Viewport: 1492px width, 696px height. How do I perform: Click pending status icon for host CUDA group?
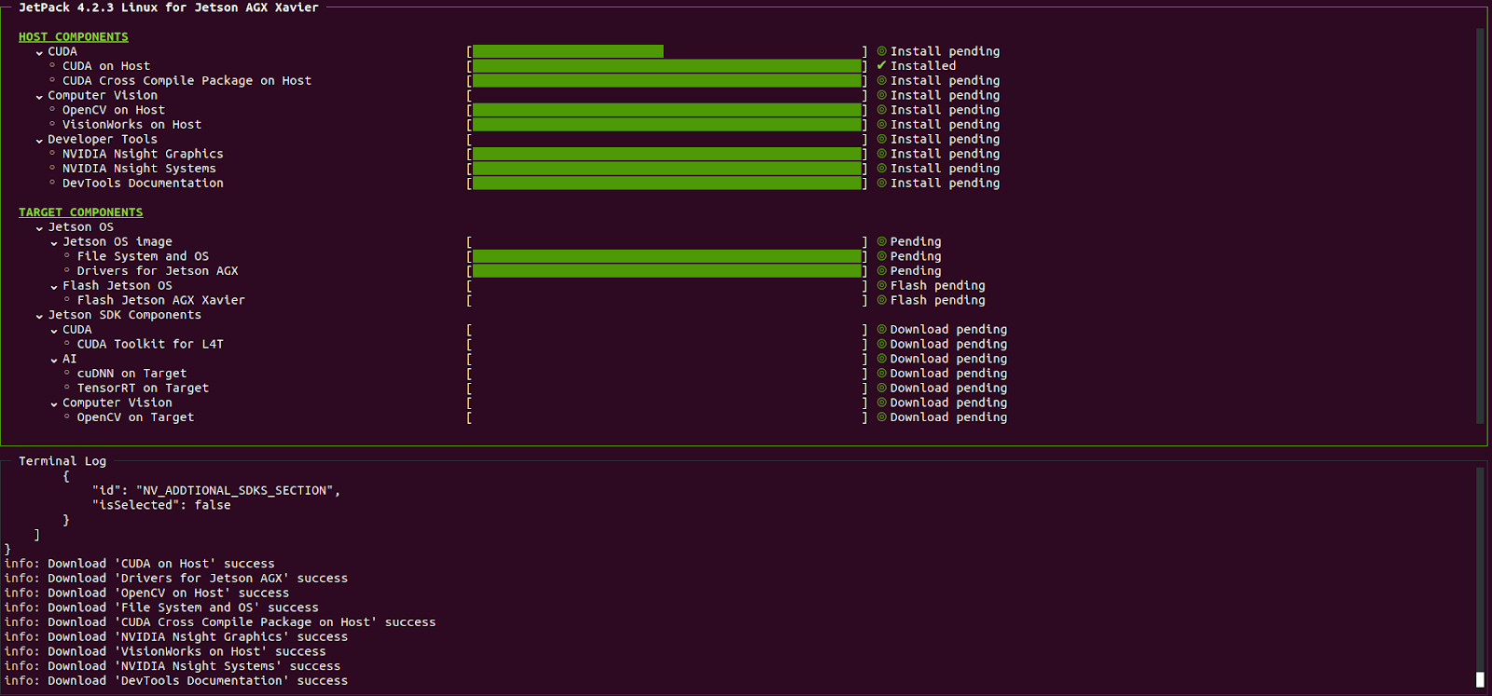[881, 51]
